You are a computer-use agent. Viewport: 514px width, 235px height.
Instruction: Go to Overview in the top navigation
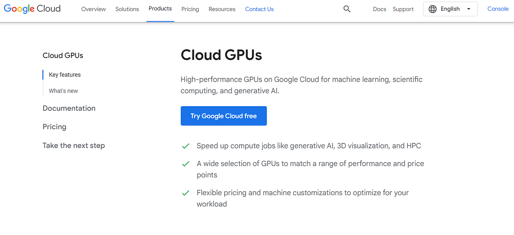pyautogui.click(x=93, y=9)
